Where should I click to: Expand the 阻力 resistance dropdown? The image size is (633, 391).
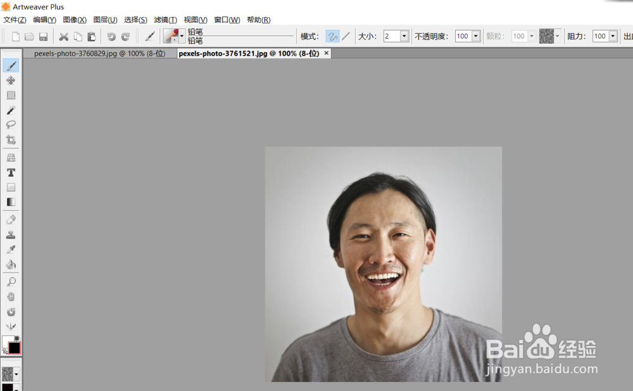point(613,36)
